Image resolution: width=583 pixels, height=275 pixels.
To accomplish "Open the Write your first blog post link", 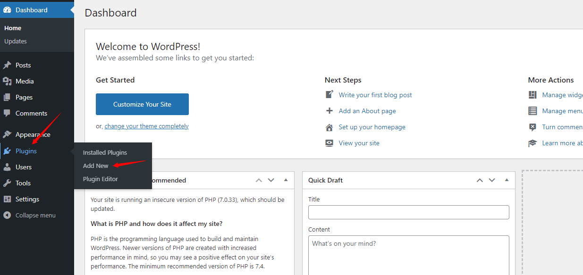I will coord(375,95).
